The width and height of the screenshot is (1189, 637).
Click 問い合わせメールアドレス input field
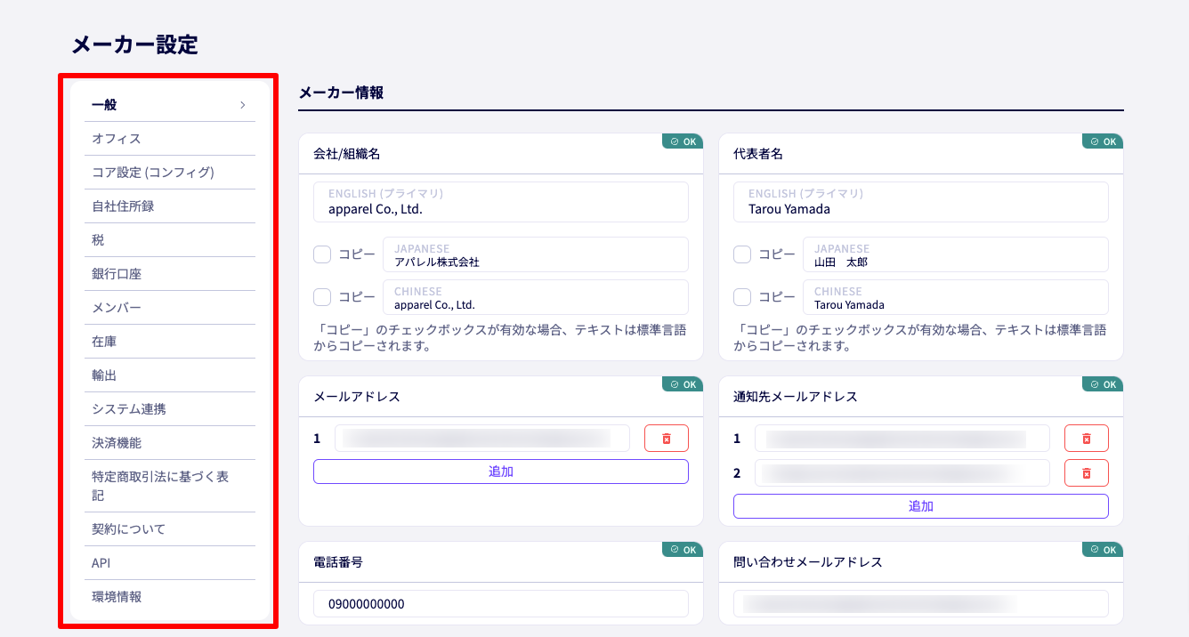pyautogui.click(x=921, y=604)
